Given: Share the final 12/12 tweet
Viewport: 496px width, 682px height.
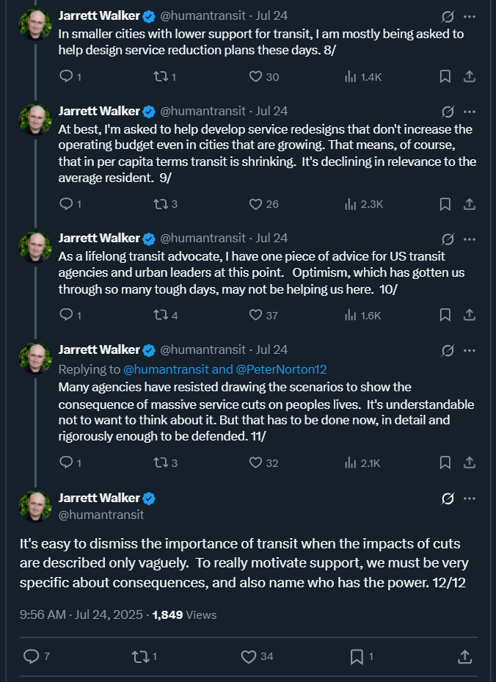Looking at the screenshot, I should [464, 656].
